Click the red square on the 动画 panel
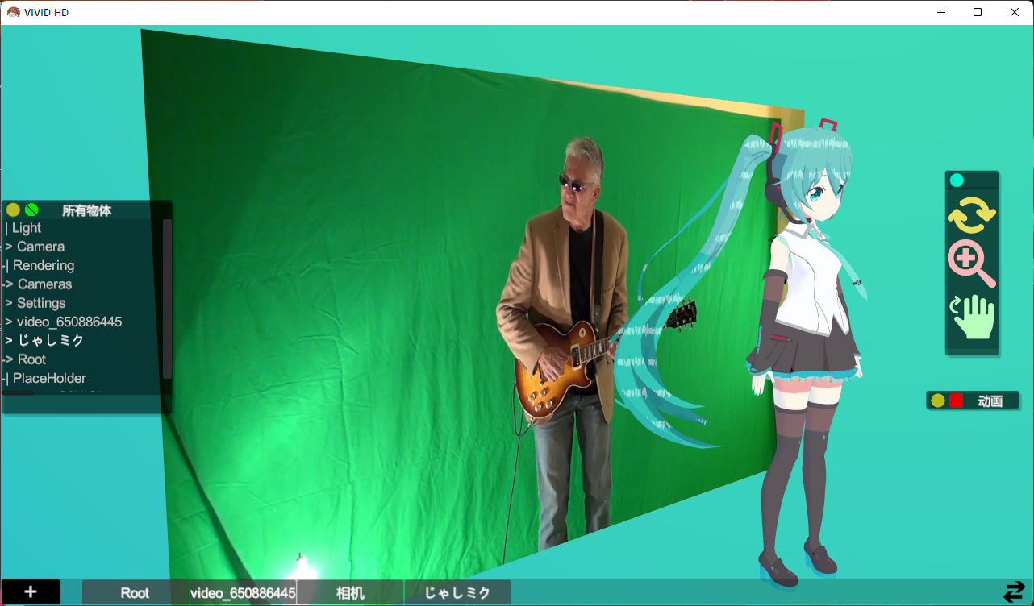 tap(956, 401)
